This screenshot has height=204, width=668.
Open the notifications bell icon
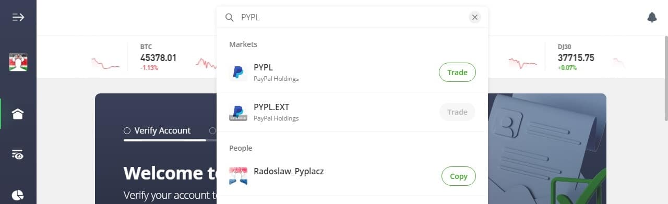pos(652,17)
